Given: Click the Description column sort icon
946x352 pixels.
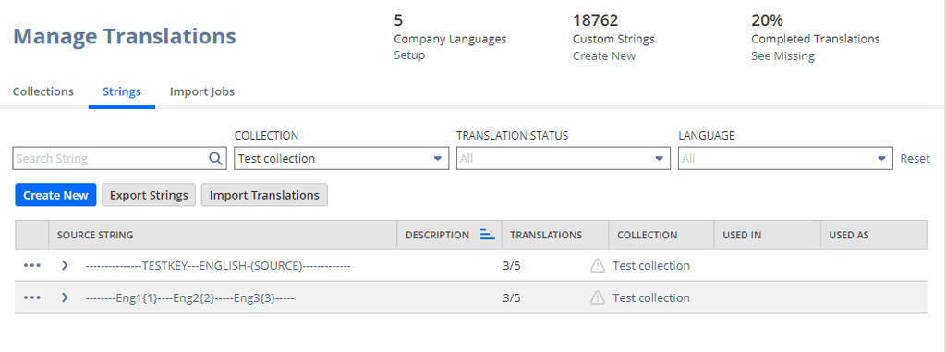Looking at the screenshot, I should point(488,235).
